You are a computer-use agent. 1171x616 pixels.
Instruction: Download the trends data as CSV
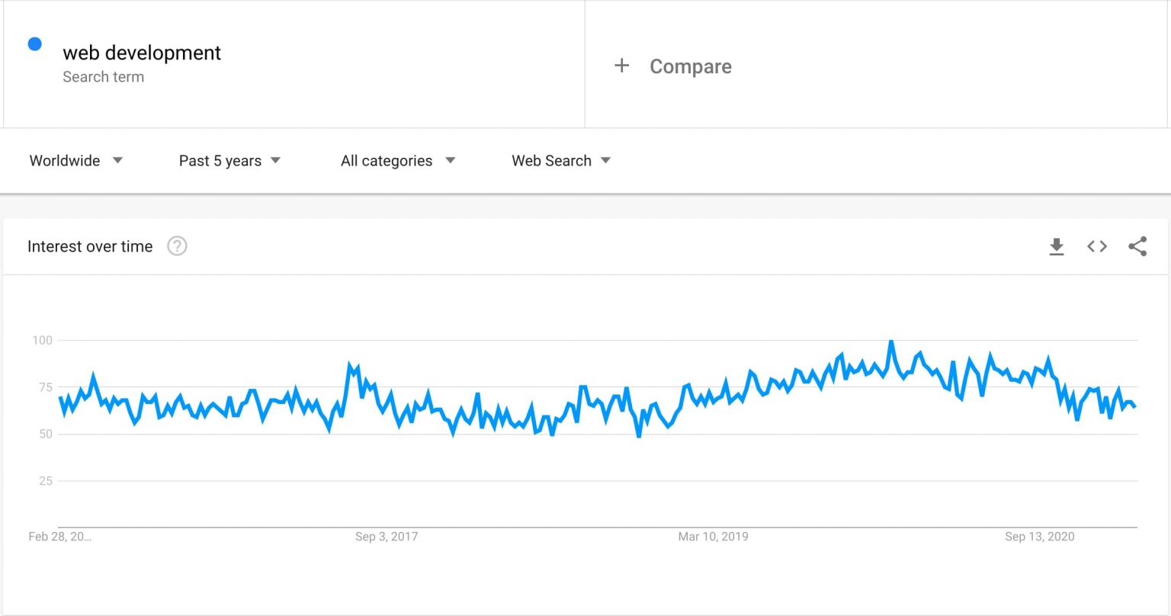click(1057, 246)
